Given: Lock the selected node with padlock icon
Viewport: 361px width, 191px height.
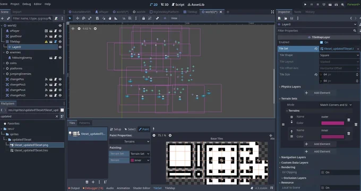Looking at the screenshot, I should (x=143, y=18).
